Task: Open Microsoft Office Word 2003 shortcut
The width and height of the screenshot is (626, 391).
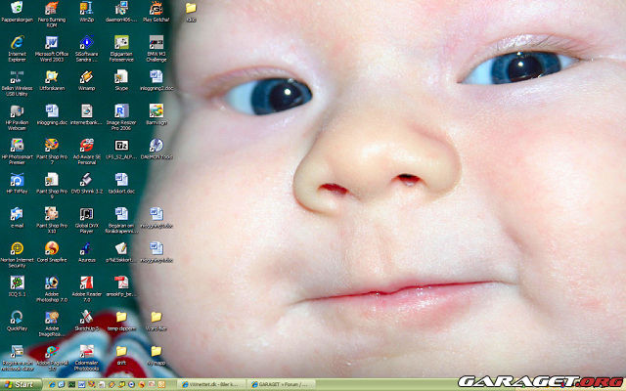Action: coord(51,43)
